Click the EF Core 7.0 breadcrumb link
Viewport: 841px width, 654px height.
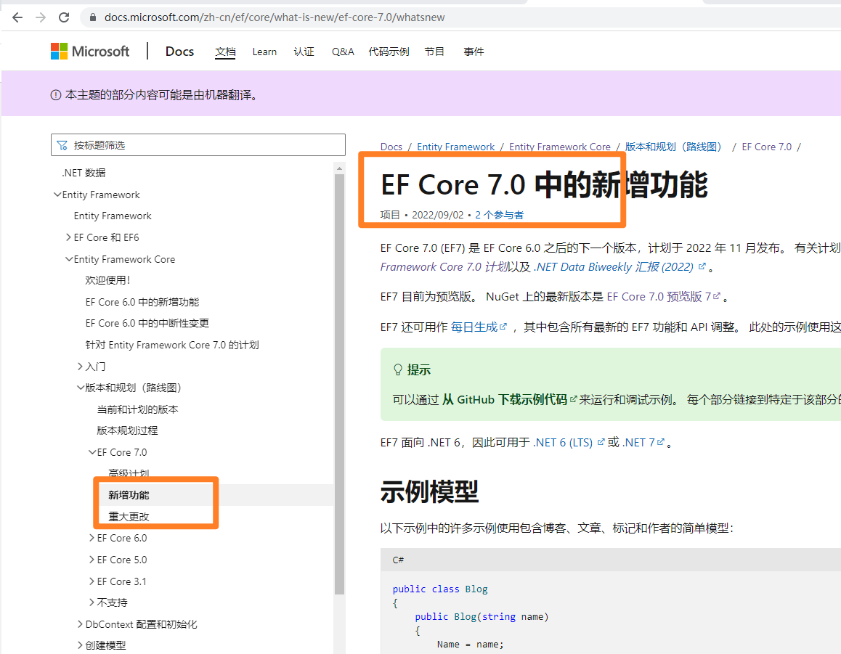[x=767, y=147]
